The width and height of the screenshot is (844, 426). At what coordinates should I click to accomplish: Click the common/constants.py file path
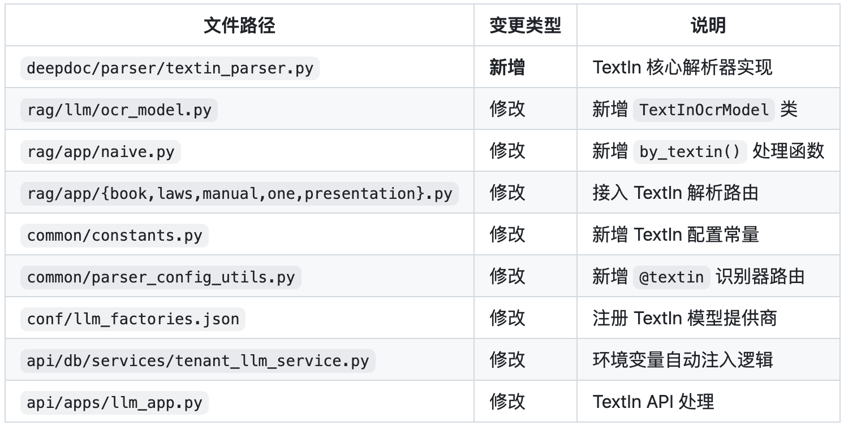point(114,235)
